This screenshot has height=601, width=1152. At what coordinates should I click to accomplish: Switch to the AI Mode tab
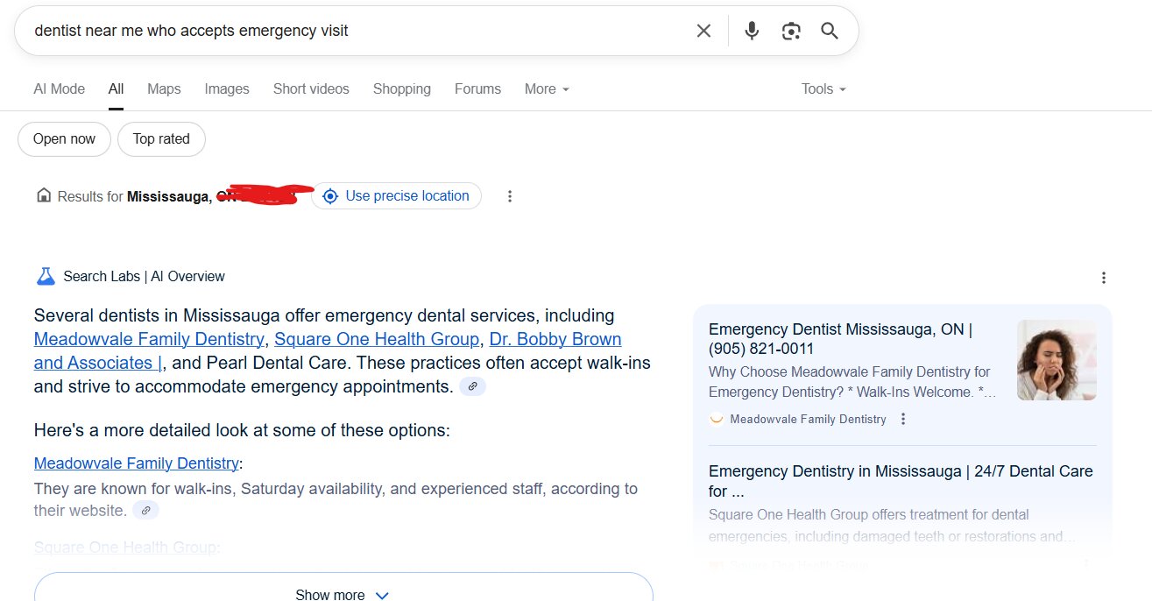pyautogui.click(x=60, y=89)
